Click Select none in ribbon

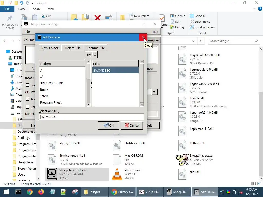tap(200, 22)
